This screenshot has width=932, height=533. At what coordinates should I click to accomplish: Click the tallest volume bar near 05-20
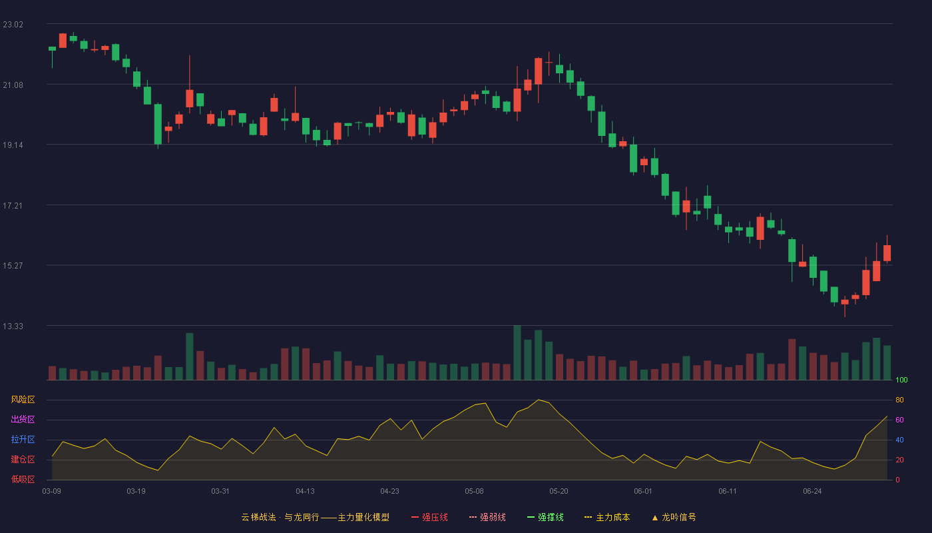pos(517,352)
